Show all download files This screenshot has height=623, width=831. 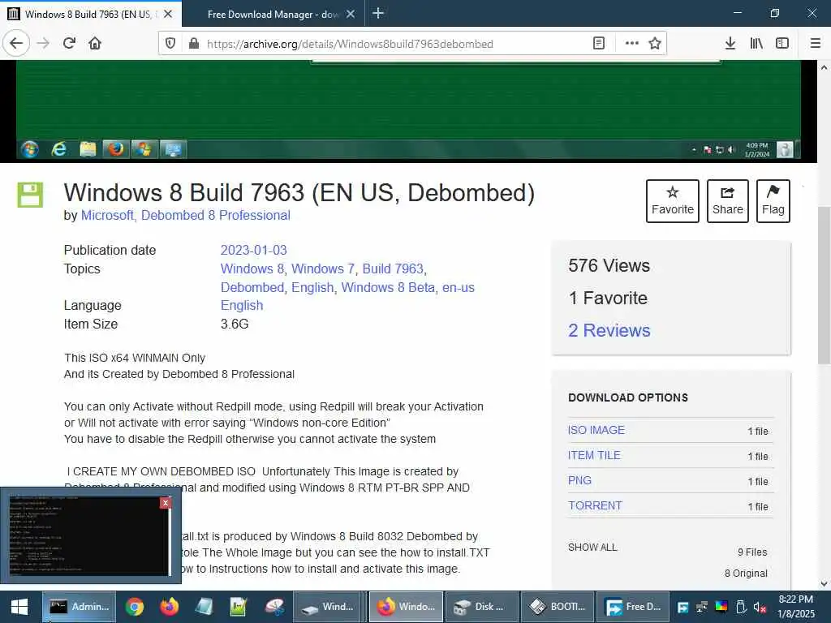(592, 548)
